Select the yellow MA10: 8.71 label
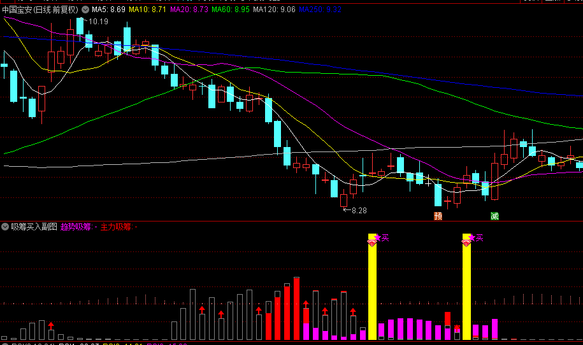Image resolution: width=583 pixels, height=345 pixels. 147,10
